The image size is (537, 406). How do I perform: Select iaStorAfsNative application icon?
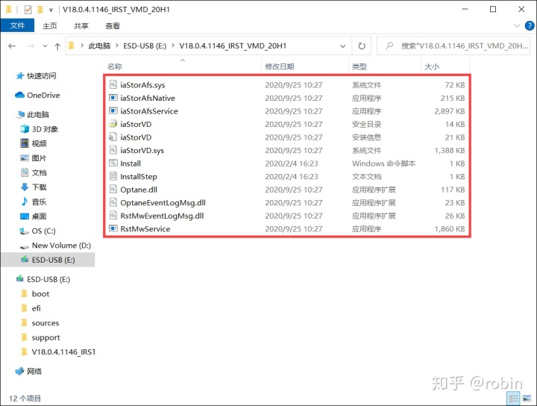click(113, 98)
